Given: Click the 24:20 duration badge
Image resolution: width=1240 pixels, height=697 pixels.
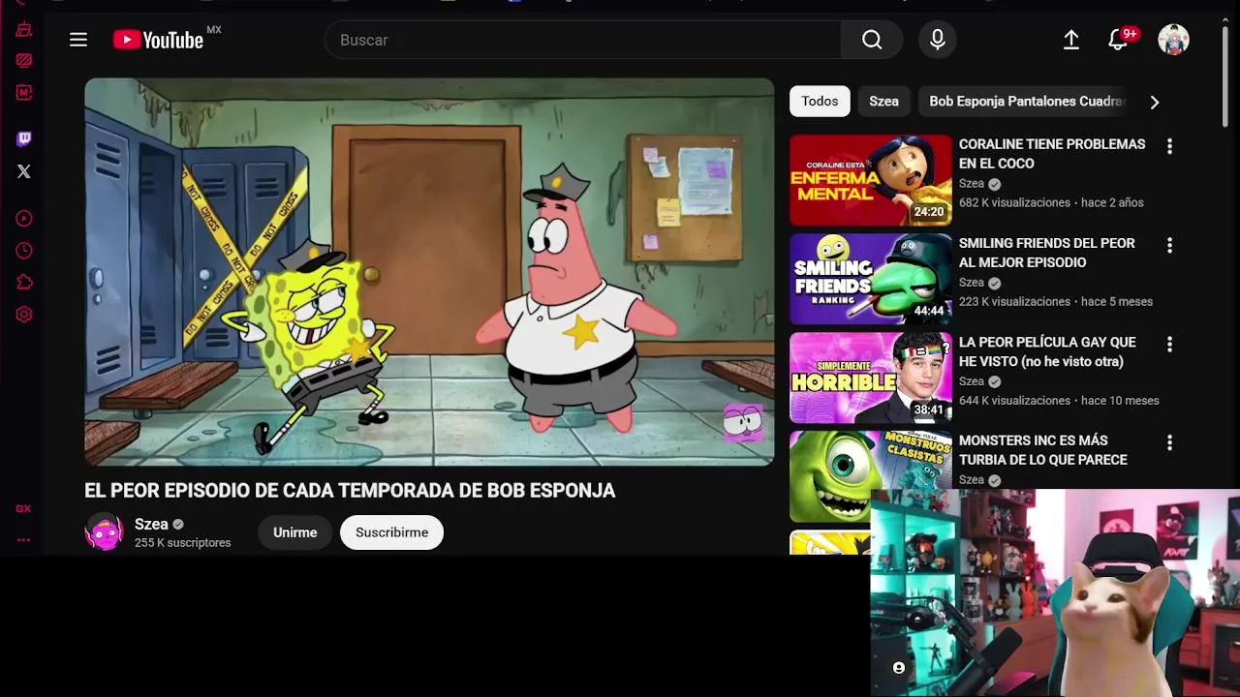Looking at the screenshot, I should [x=929, y=212].
